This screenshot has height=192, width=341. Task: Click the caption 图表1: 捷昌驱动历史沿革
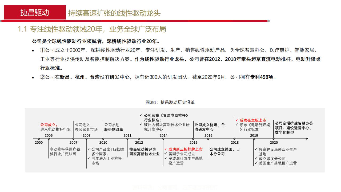click(170, 102)
